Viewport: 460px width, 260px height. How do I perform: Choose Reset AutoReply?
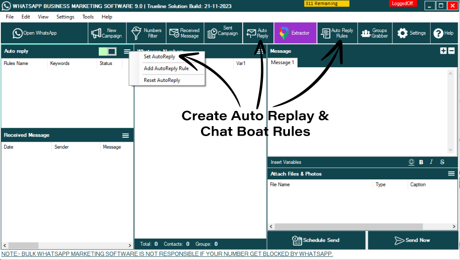(x=162, y=80)
